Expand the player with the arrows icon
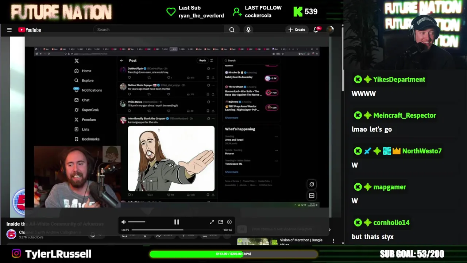Screen dimensions: 467x263 (212, 222)
